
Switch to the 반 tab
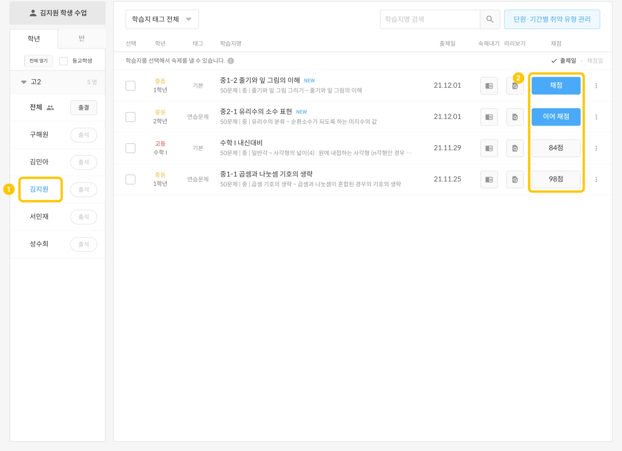click(x=81, y=38)
